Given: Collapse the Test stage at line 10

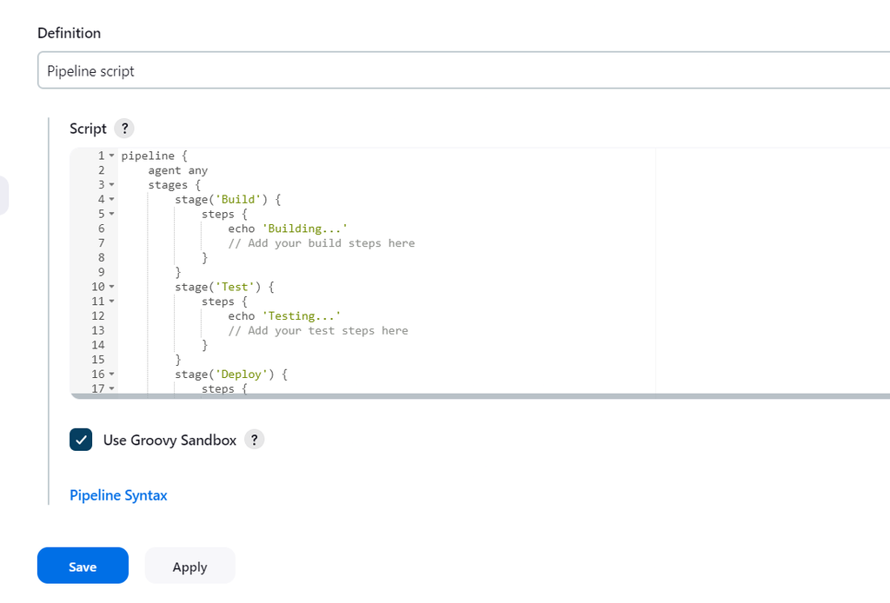Looking at the screenshot, I should tap(111, 287).
